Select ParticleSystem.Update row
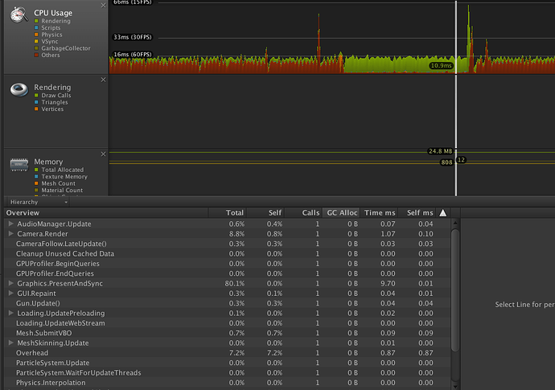This screenshot has height=390, width=555. (228, 363)
